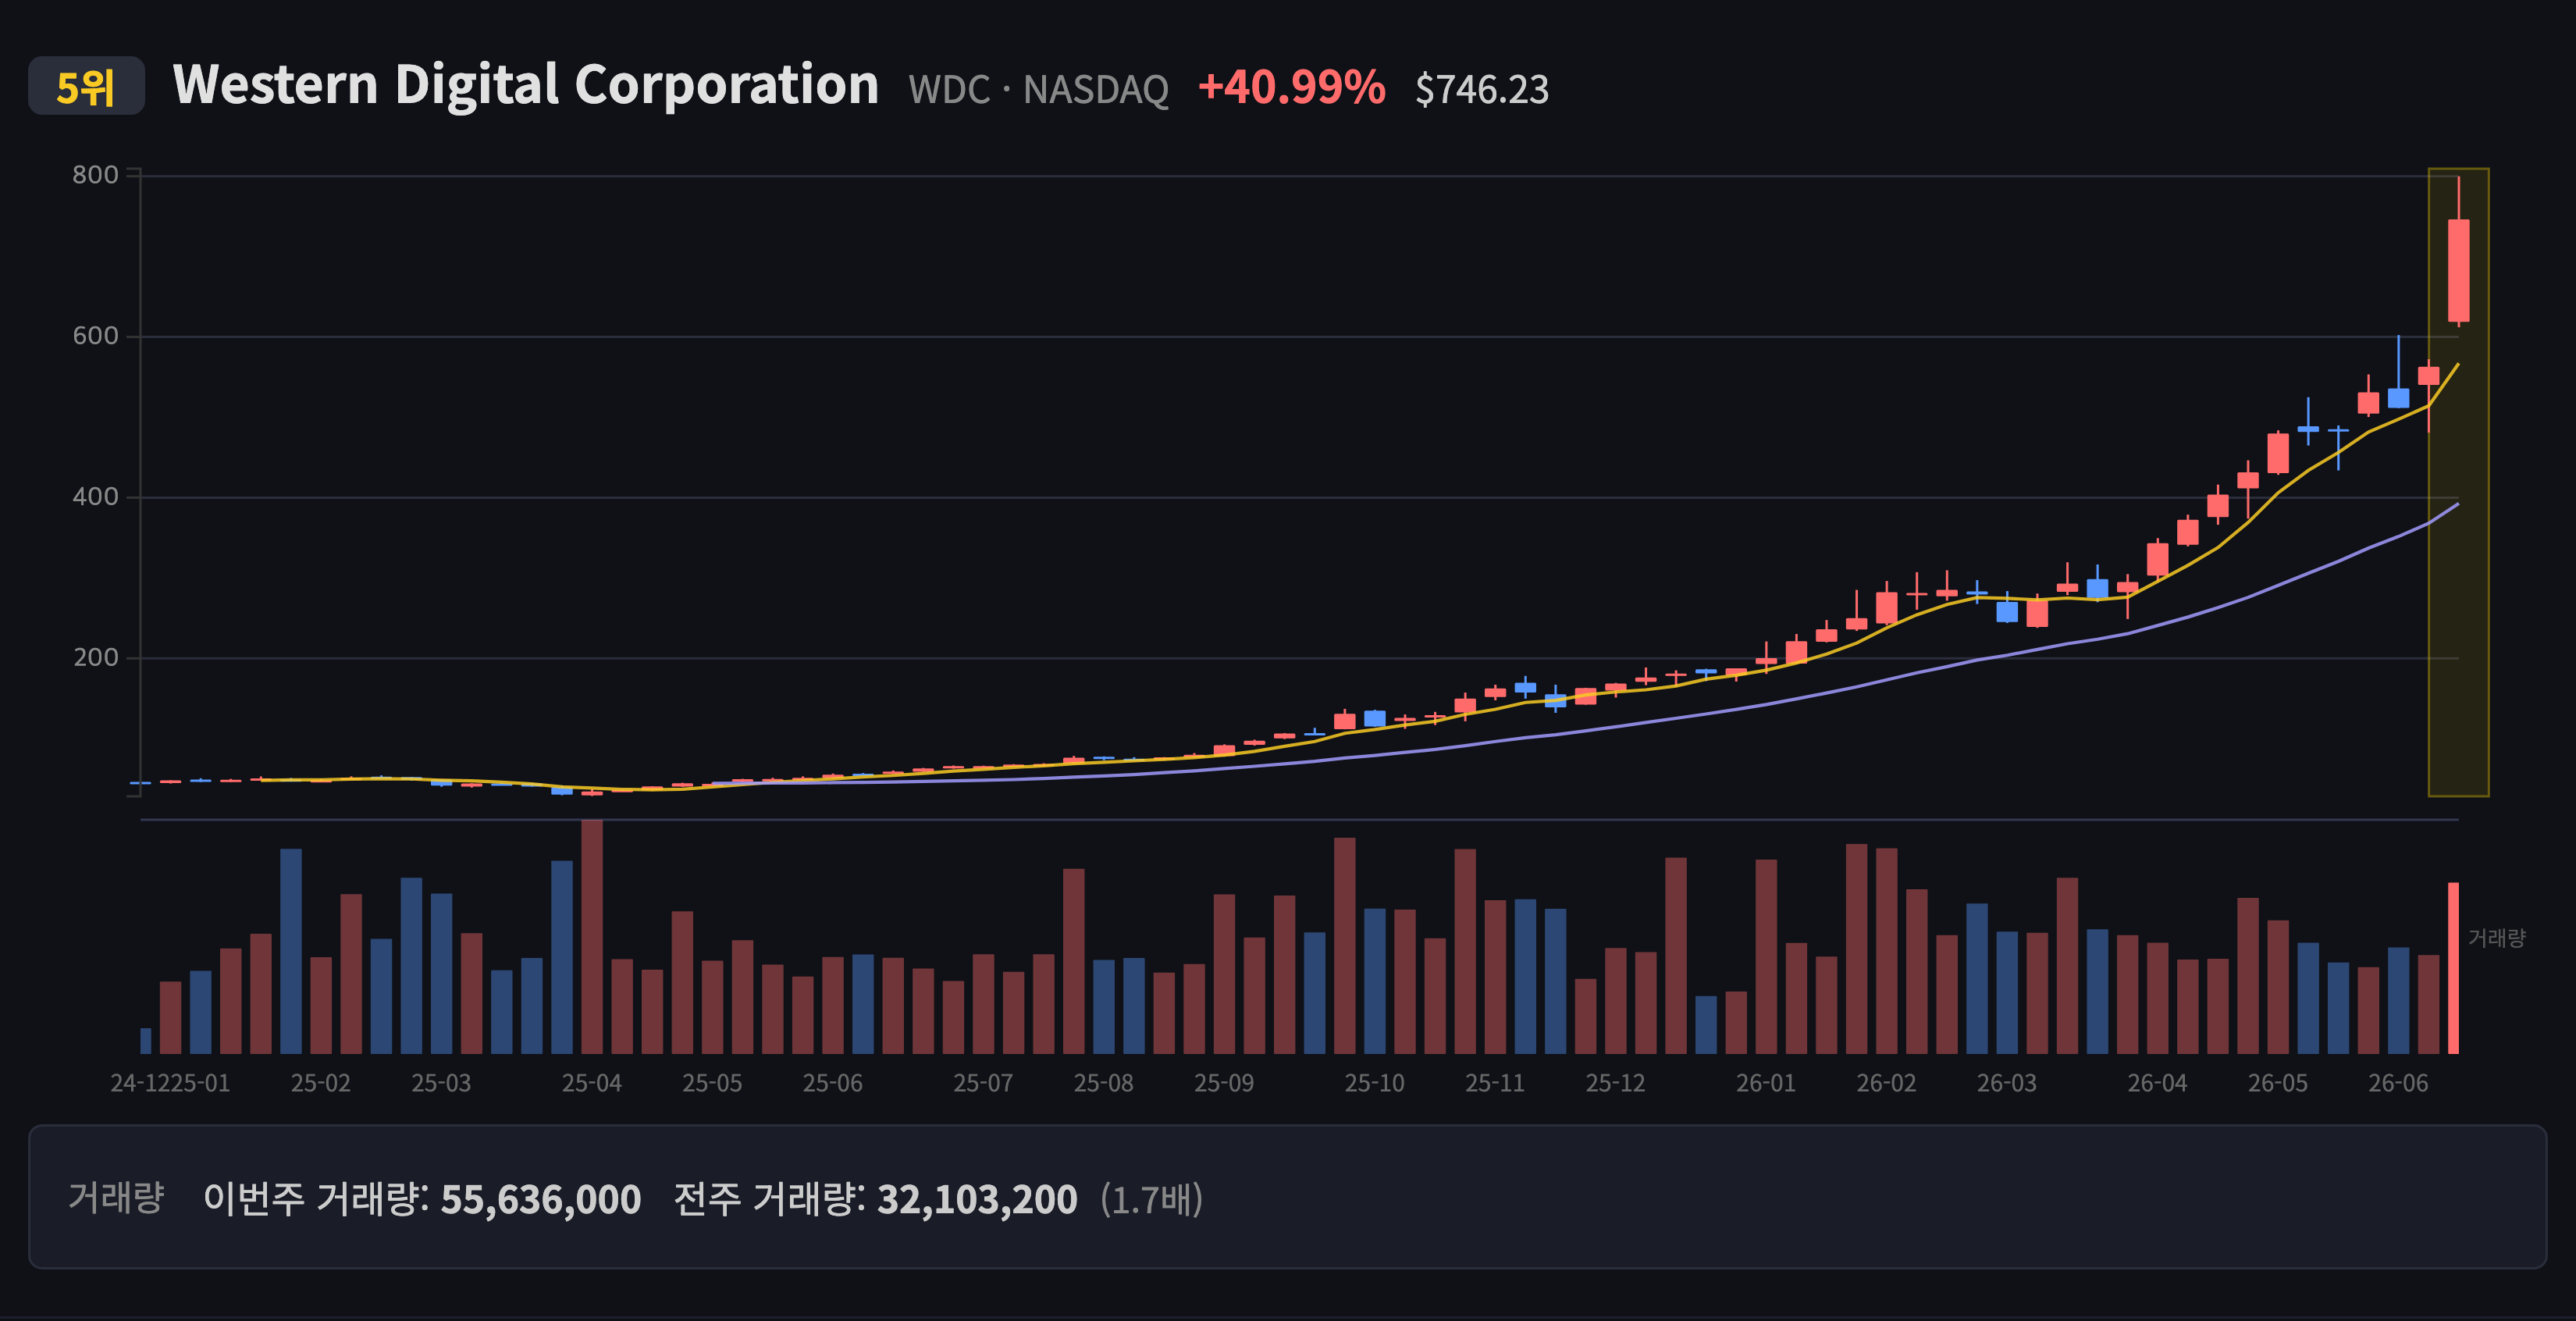Click the 200 price axis label
This screenshot has width=2576, height=1321.
(95, 658)
